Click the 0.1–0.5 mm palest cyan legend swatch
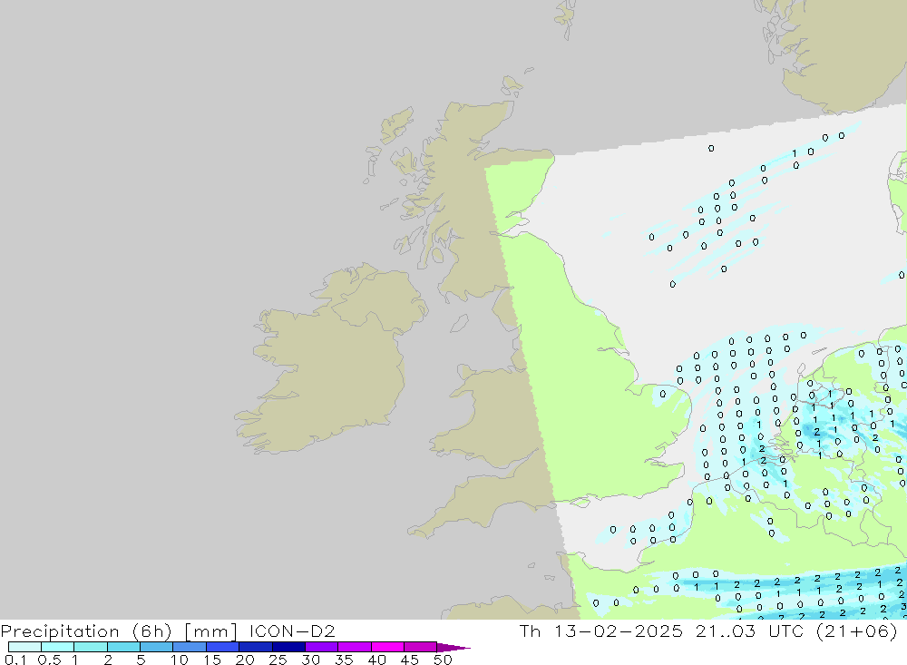Image resolution: width=907 pixels, height=665 pixels. click(x=24, y=647)
